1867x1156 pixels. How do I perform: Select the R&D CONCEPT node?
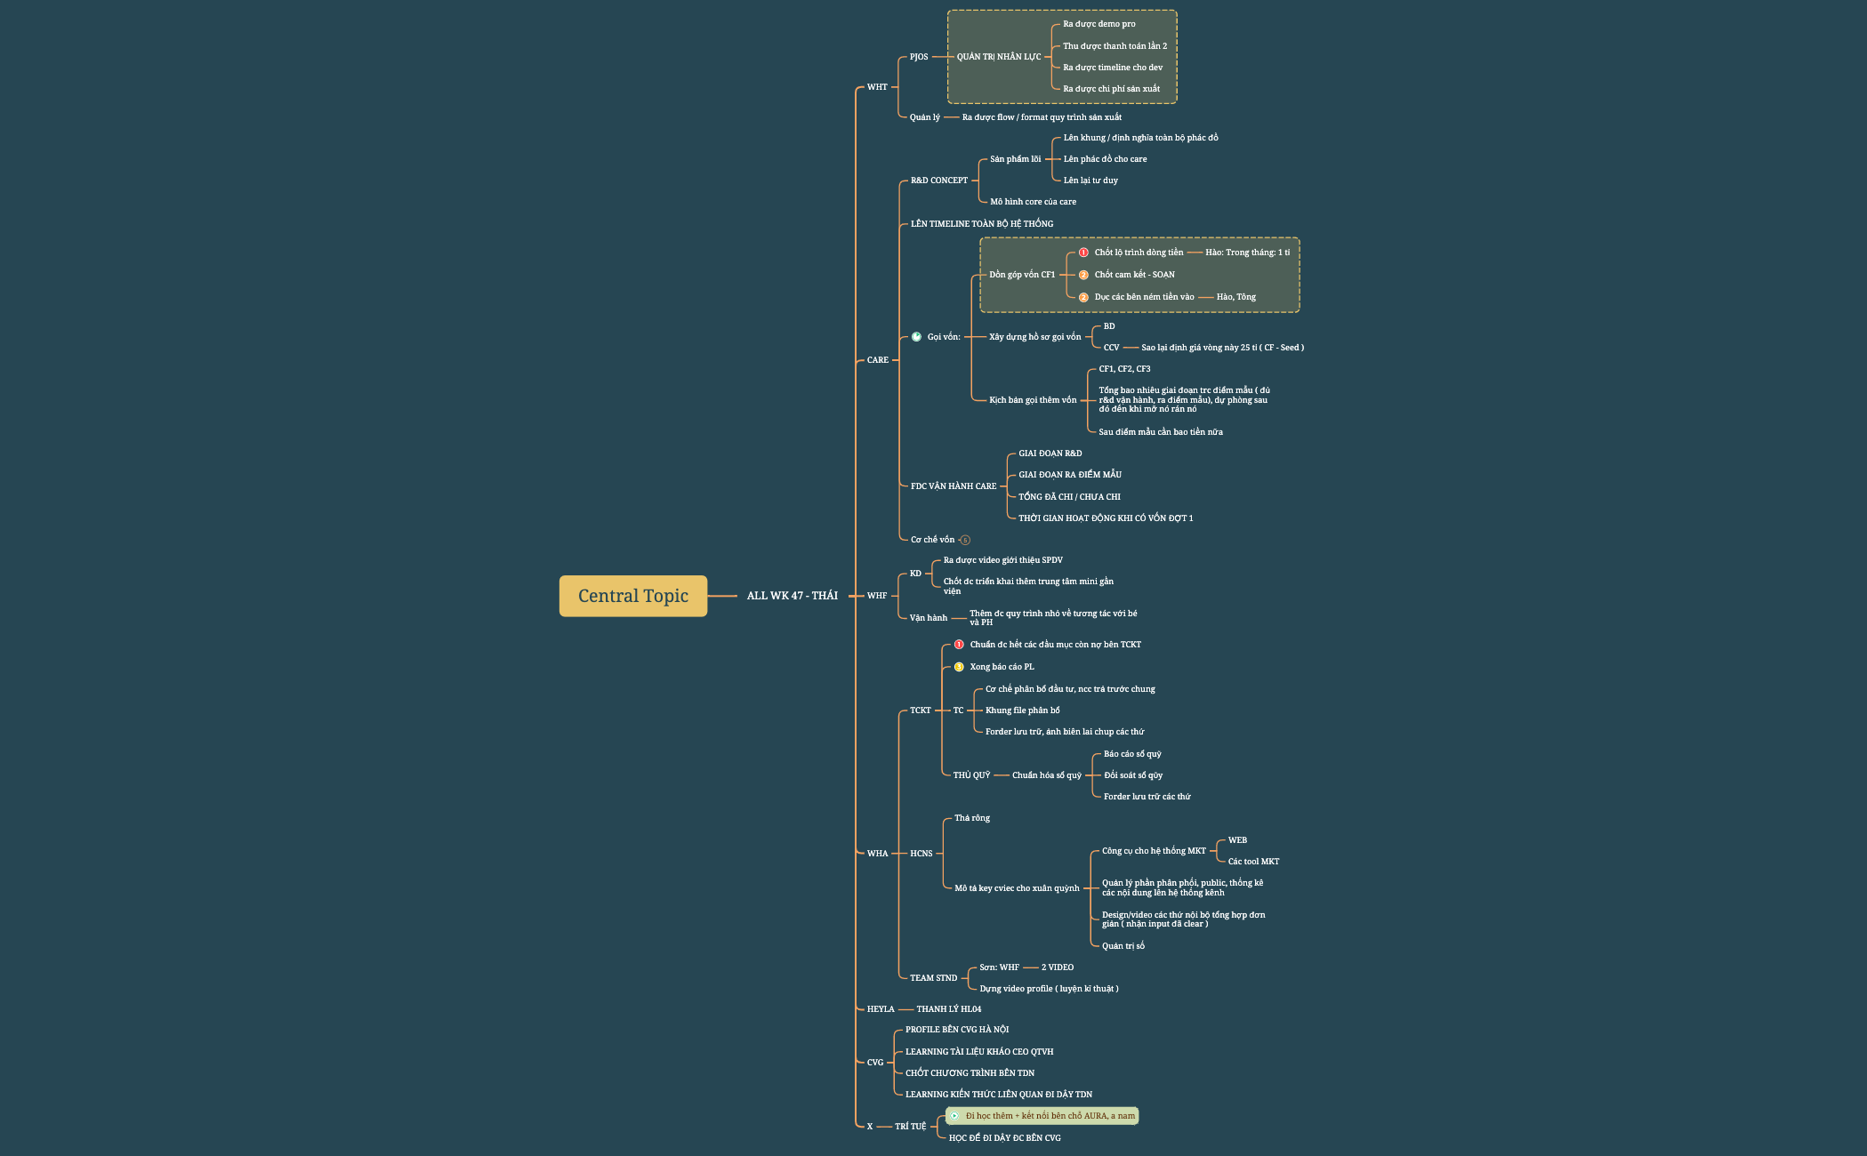tap(939, 181)
